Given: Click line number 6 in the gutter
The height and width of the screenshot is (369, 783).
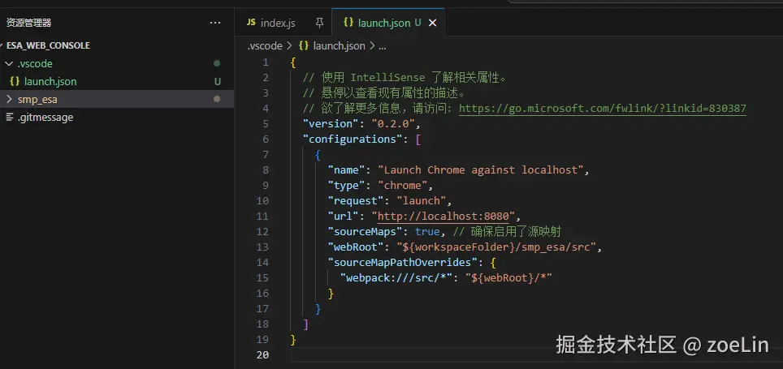Looking at the screenshot, I should pos(265,139).
